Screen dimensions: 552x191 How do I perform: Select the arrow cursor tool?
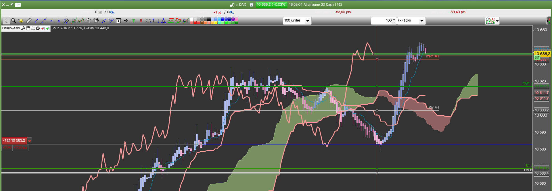(6, 21)
